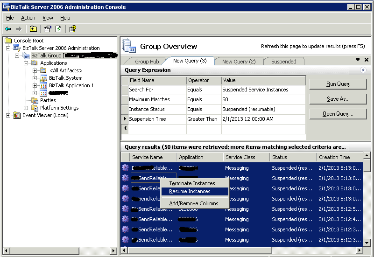Click the All Artifacts folder icon

tap(43, 70)
